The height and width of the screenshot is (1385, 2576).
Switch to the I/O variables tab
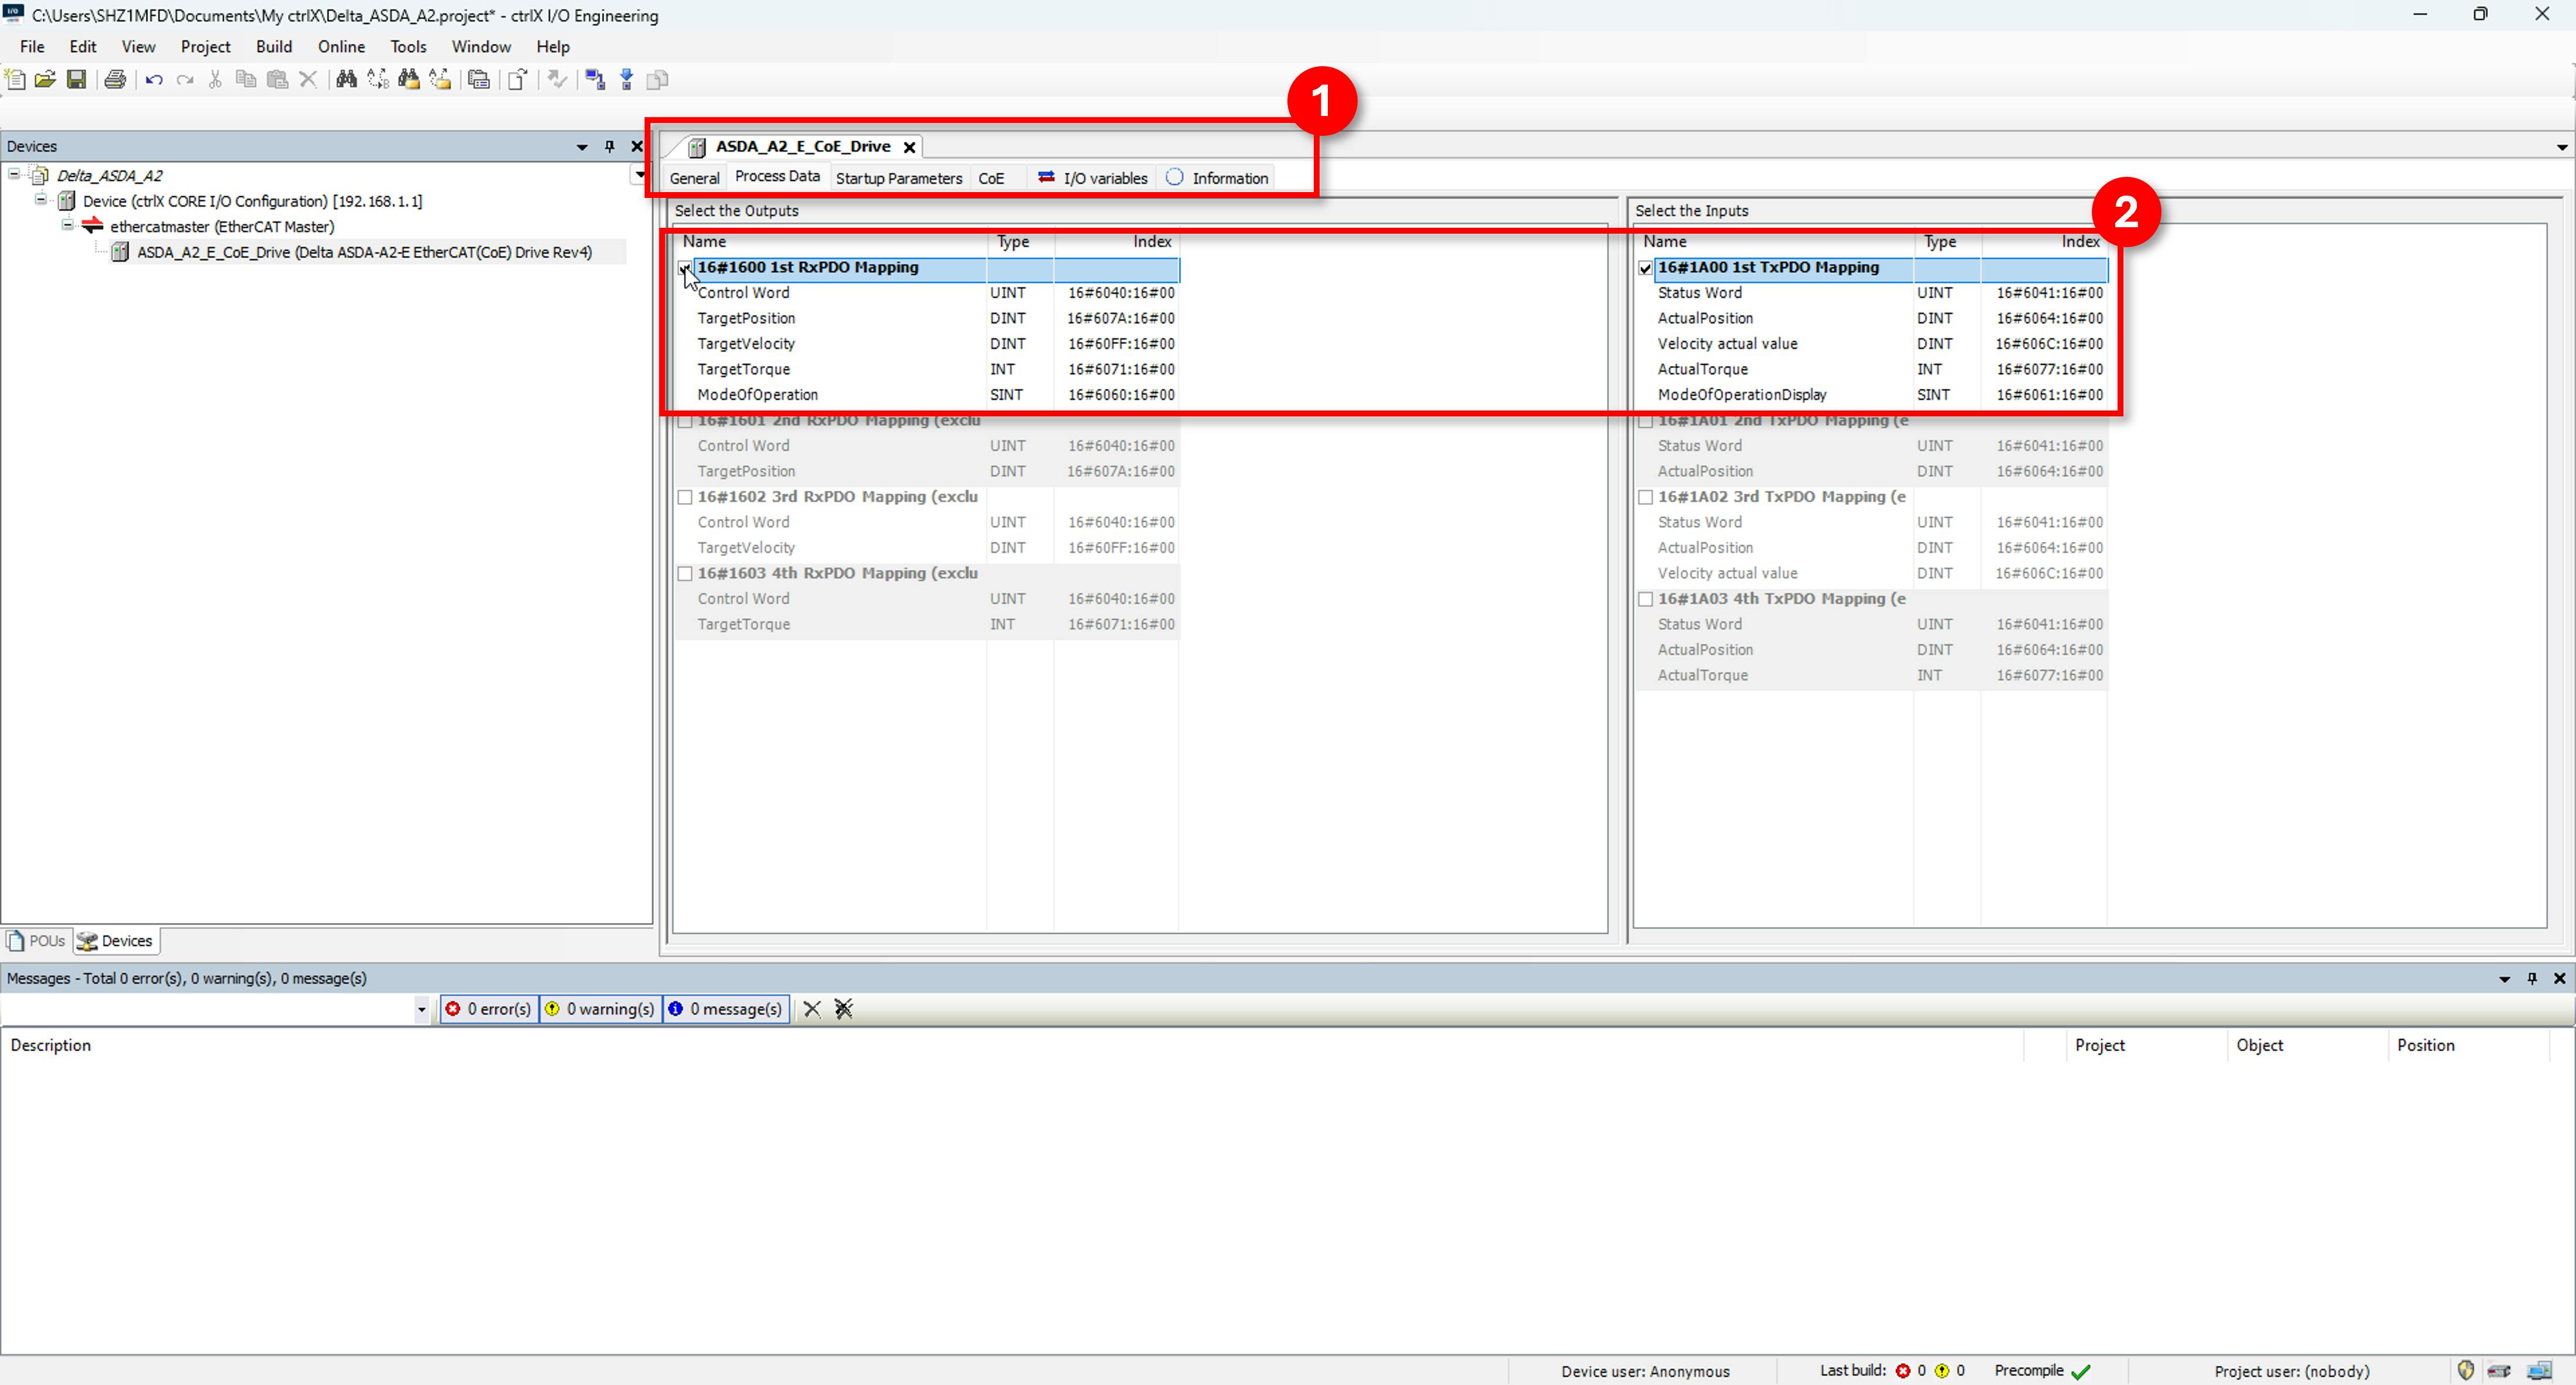[1094, 178]
